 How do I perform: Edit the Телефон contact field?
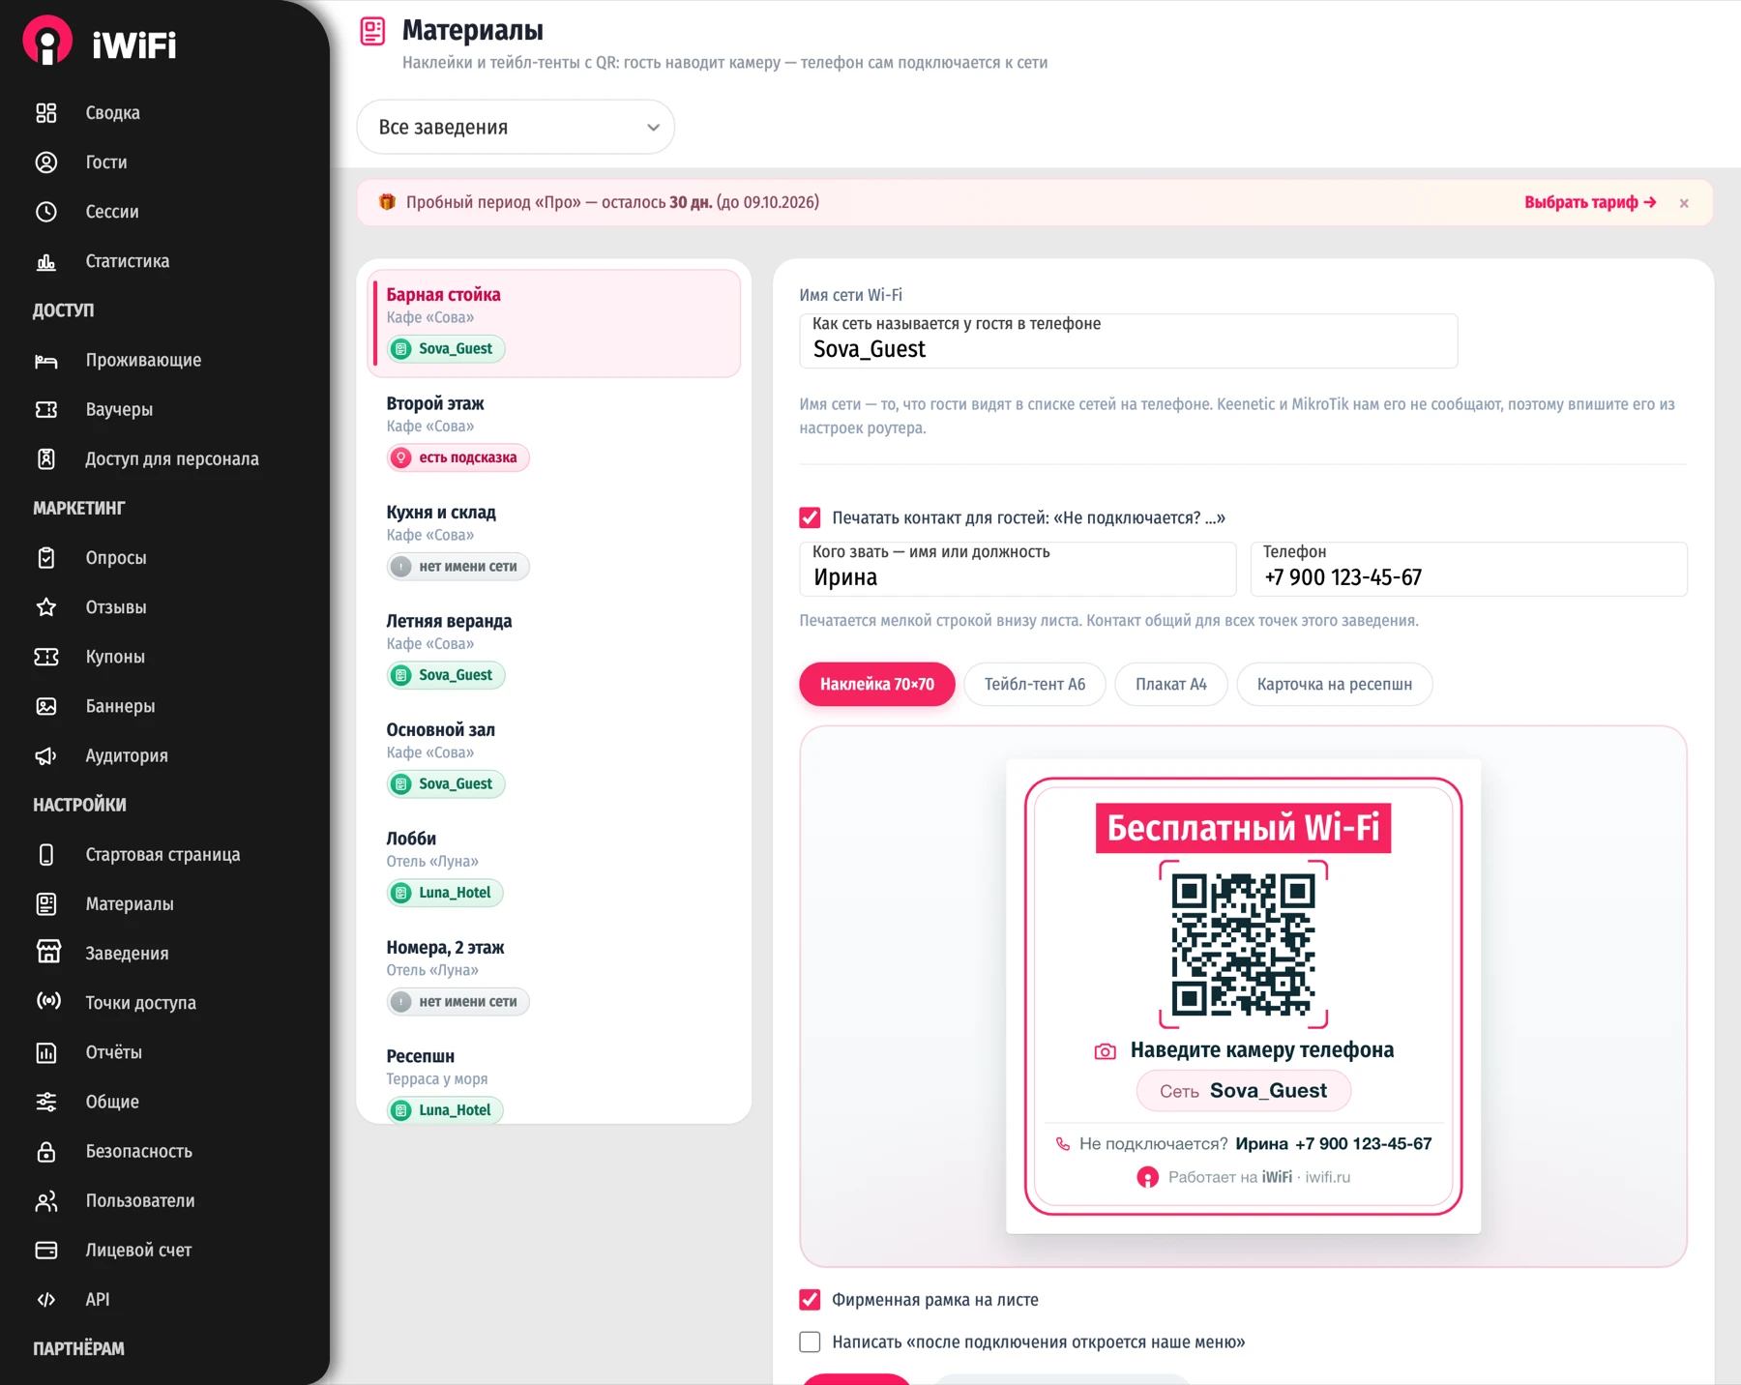pyautogui.click(x=1469, y=569)
